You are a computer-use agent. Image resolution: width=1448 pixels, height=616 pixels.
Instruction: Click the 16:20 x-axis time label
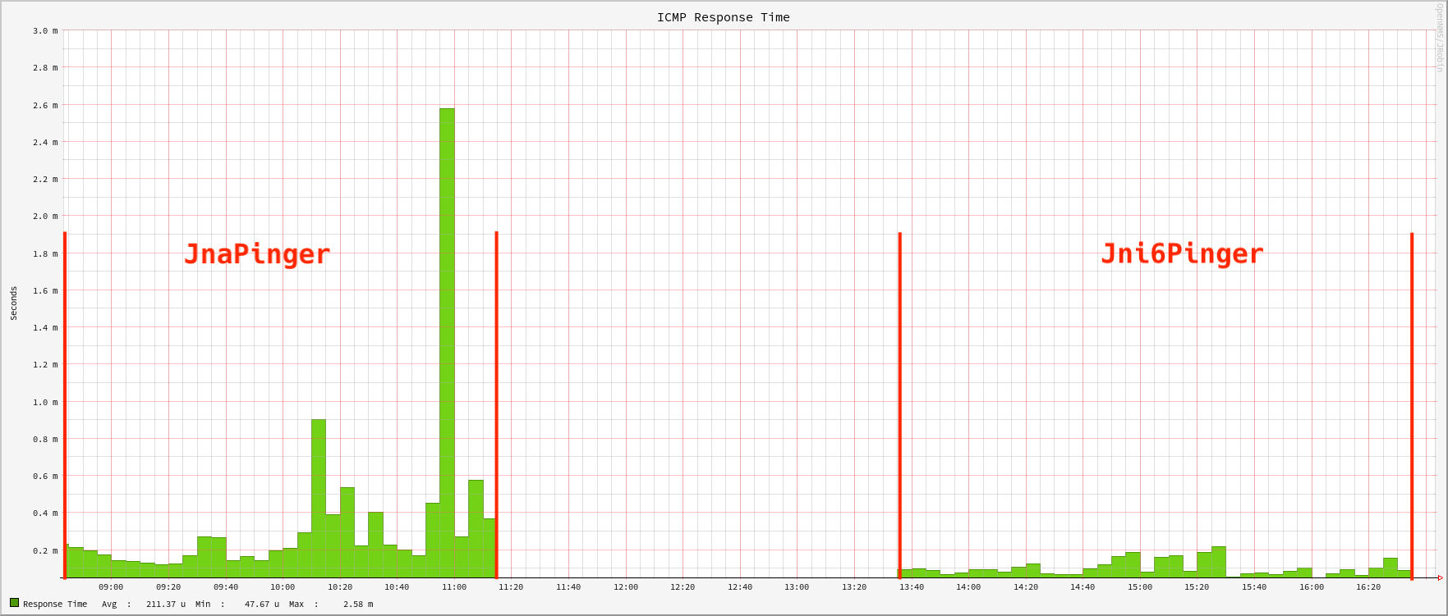coord(1368,587)
